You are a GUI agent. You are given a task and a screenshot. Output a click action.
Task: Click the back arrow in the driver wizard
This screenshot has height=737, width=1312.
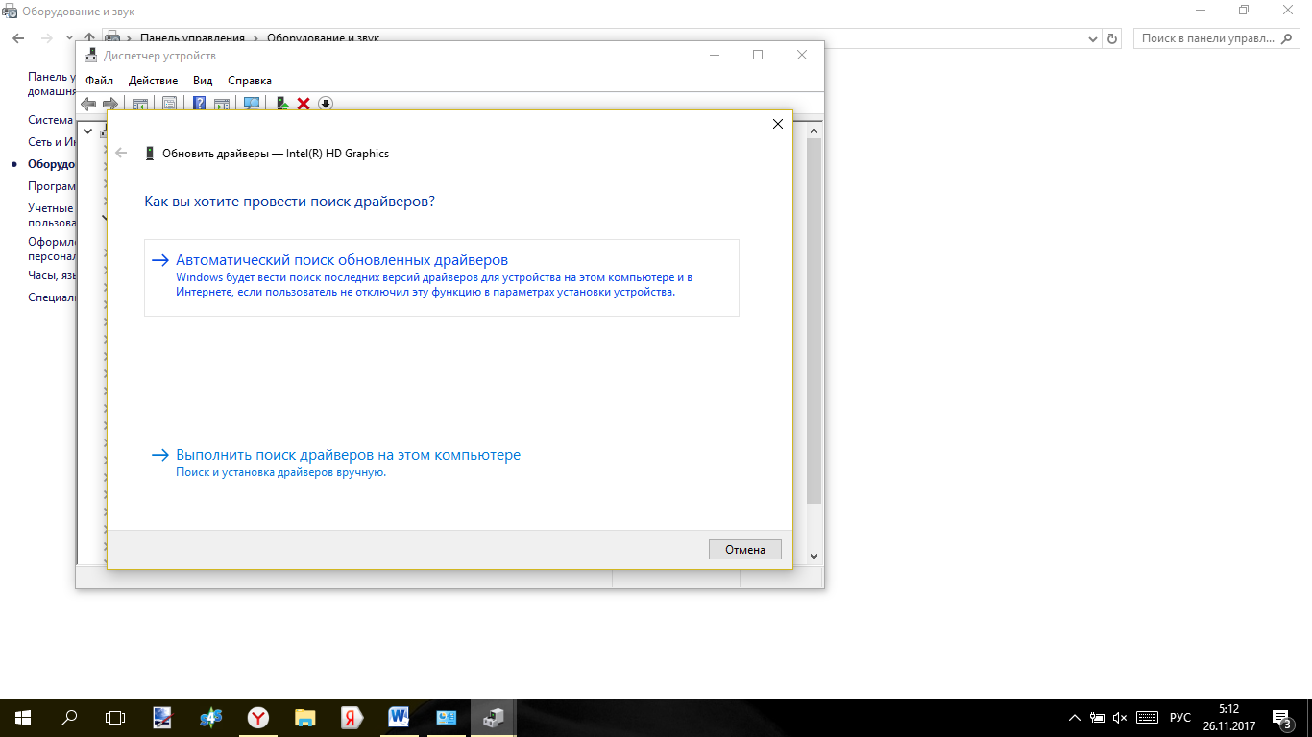[x=121, y=153]
